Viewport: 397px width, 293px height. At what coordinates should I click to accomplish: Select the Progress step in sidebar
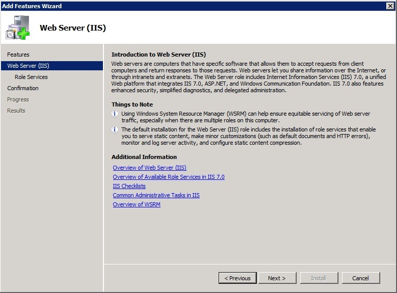[18, 99]
